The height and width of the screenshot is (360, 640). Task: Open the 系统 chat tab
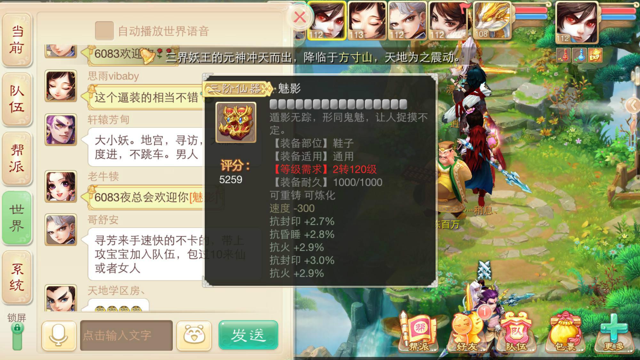(17, 276)
